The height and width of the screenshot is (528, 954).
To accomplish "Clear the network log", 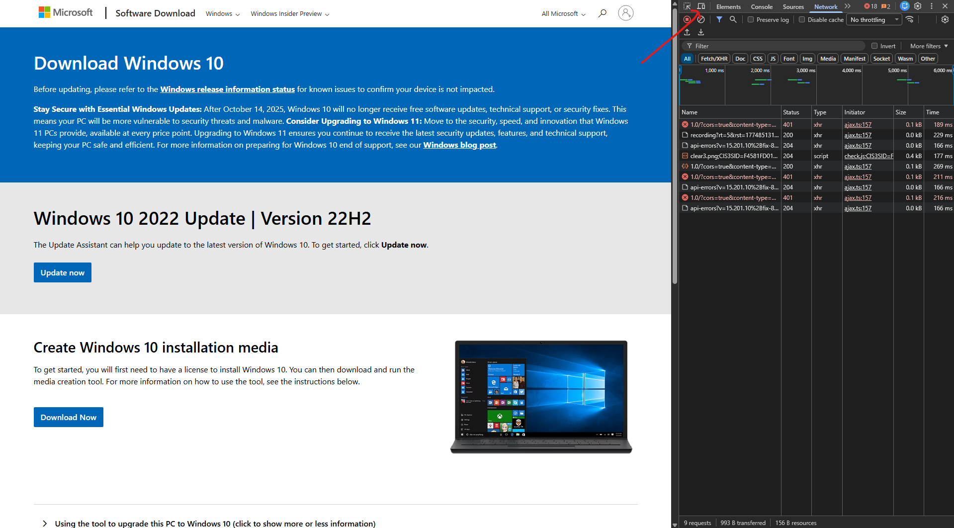I will [x=701, y=19].
